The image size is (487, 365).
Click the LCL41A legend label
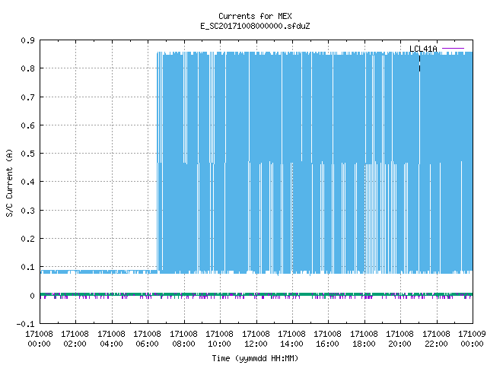click(423, 49)
